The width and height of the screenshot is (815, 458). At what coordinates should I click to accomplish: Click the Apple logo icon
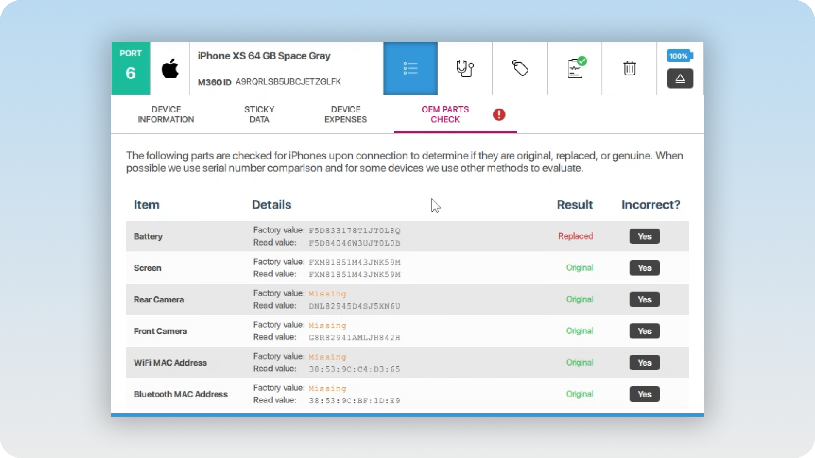tap(170, 69)
